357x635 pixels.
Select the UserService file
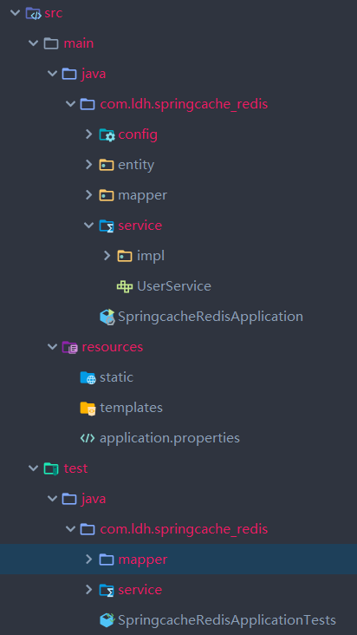(x=174, y=286)
